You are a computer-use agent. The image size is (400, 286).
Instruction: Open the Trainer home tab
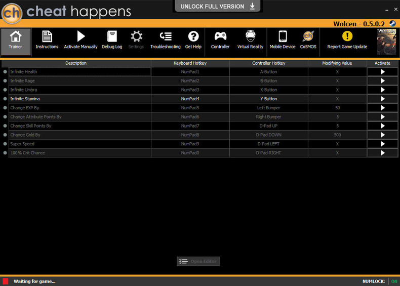(x=16, y=42)
